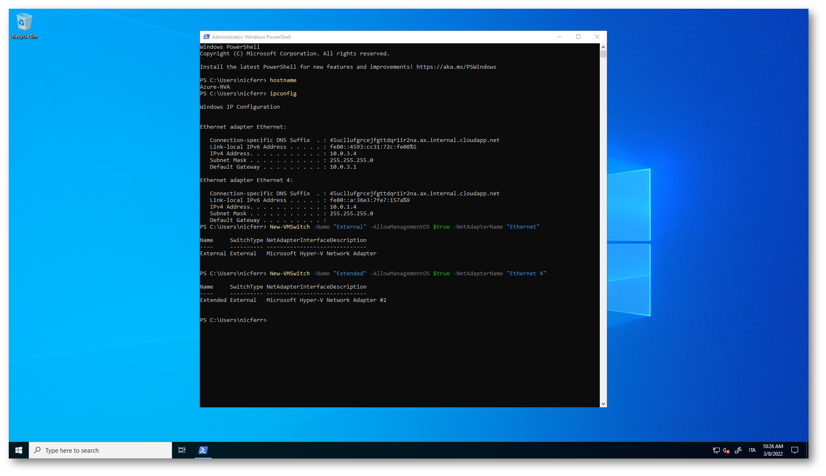Click the search magnifier icon in taskbar
The image size is (826, 476).
click(x=37, y=450)
